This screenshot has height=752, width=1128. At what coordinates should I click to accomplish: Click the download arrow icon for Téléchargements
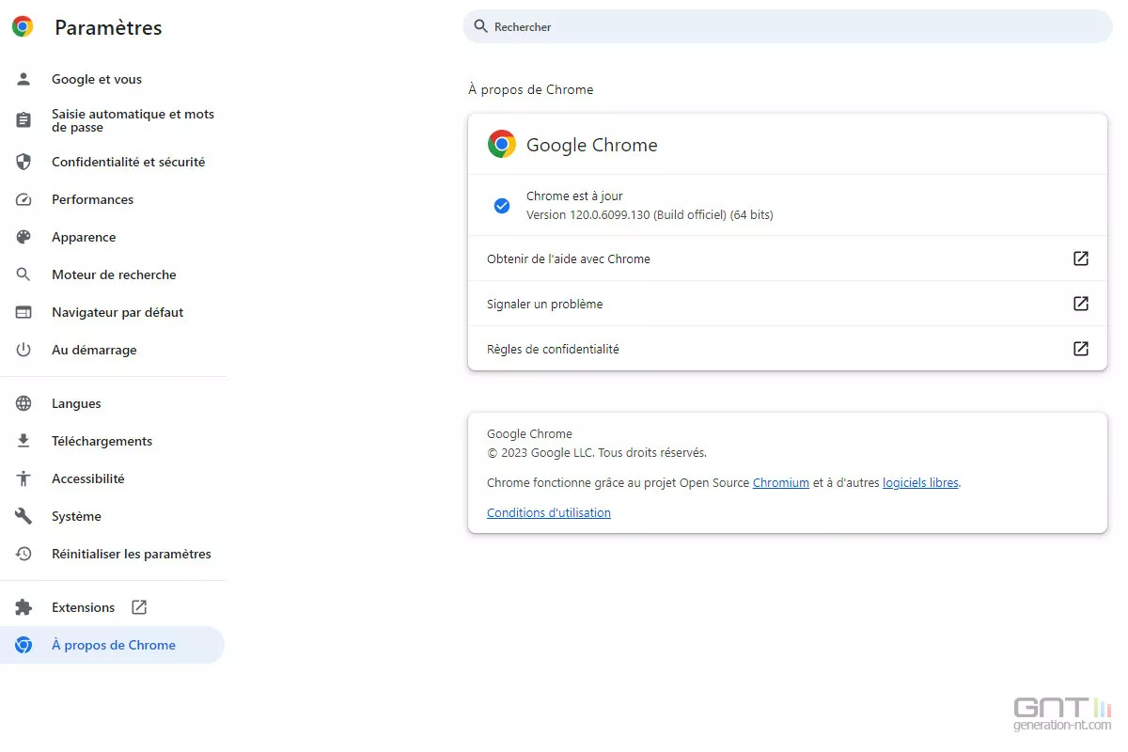coord(23,441)
